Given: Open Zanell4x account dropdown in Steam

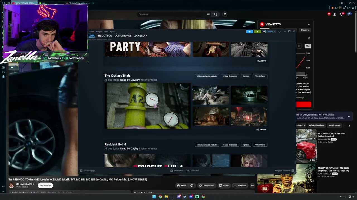Looking at the screenshot, I should [x=269, y=32].
